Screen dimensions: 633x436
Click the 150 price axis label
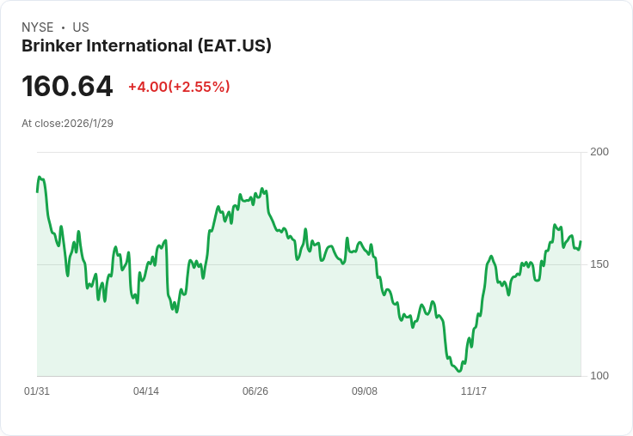[x=599, y=264]
